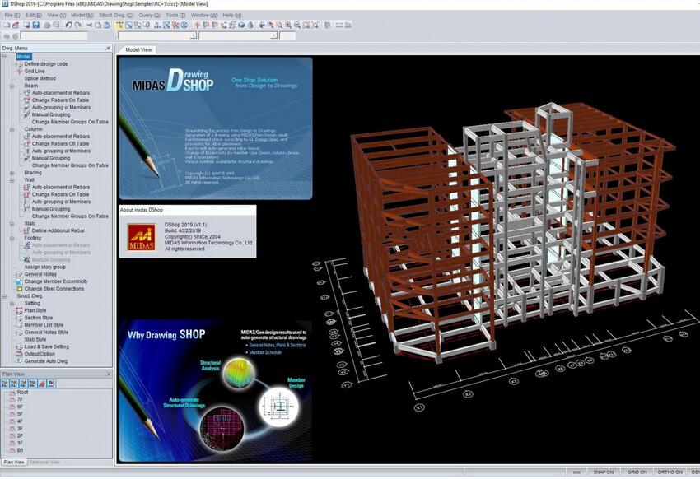Viewport: 700px width, 479px height.
Task: Open the Help menu
Action: pos(231,15)
